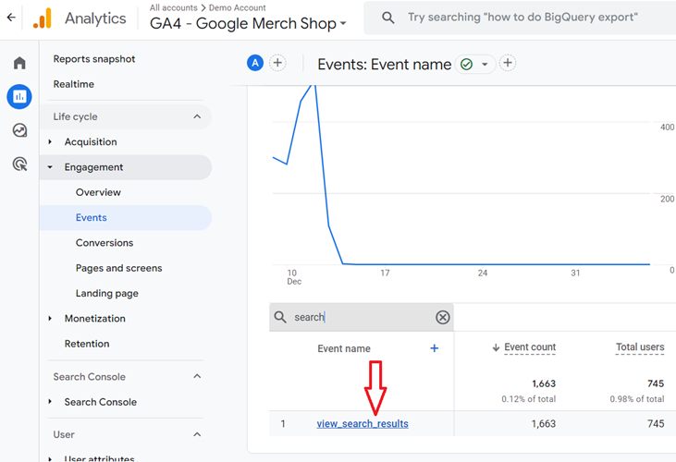Viewport: 676px width, 462px height.
Task: Go to Pages and screens report
Action: (x=118, y=268)
